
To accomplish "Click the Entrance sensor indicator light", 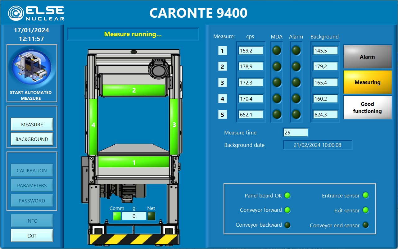I will point(366,195).
